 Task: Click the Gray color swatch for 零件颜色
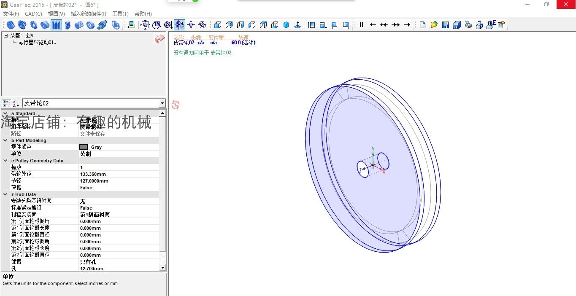84,147
